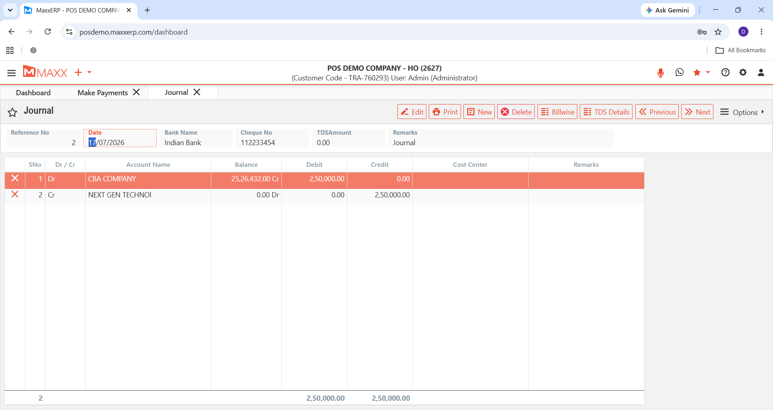
Task: Remove the CBA COMPANY row with X
Action: click(x=15, y=178)
